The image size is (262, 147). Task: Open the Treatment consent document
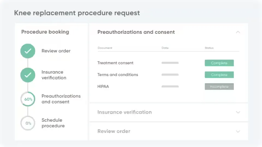[x=115, y=63]
